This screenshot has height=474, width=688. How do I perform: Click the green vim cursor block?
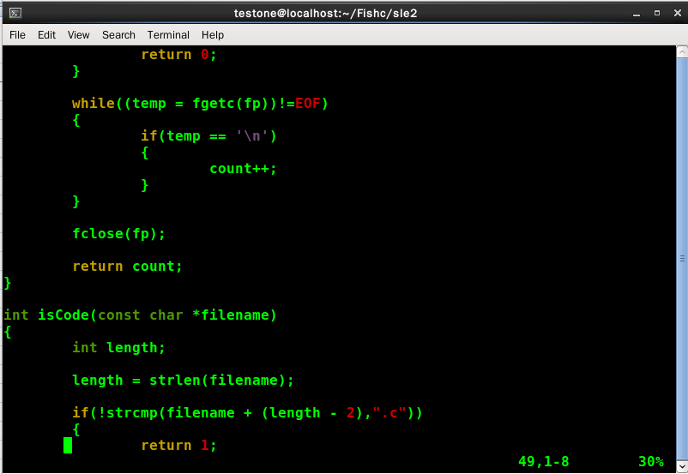[68, 445]
